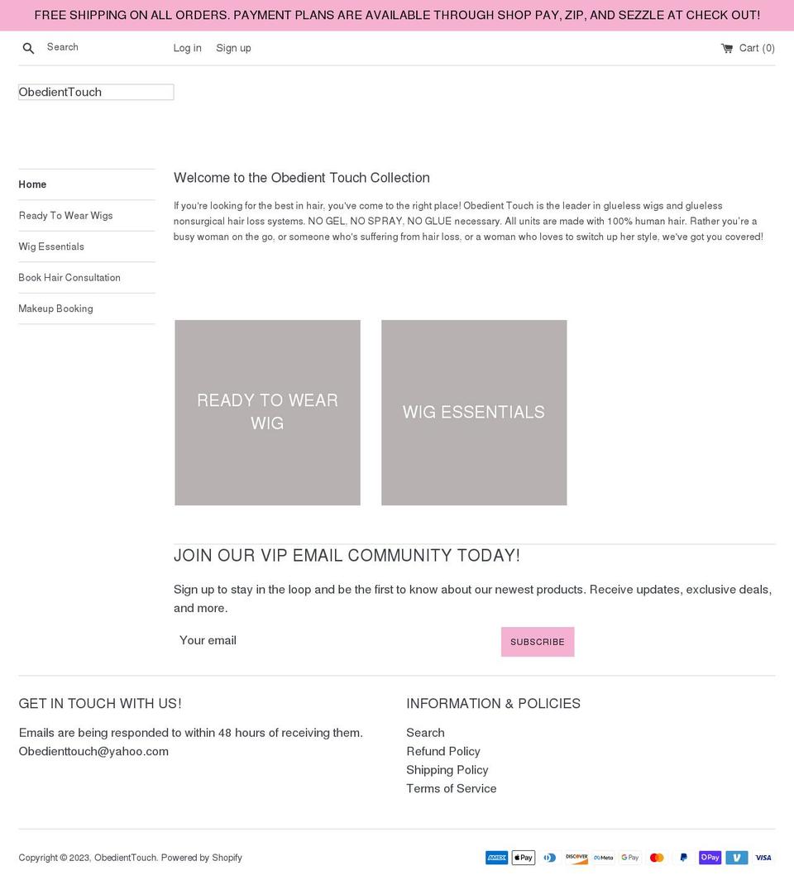The width and height of the screenshot is (794, 885).
Task: Click the search magnifier icon
Action: pyautogui.click(x=28, y=47)
